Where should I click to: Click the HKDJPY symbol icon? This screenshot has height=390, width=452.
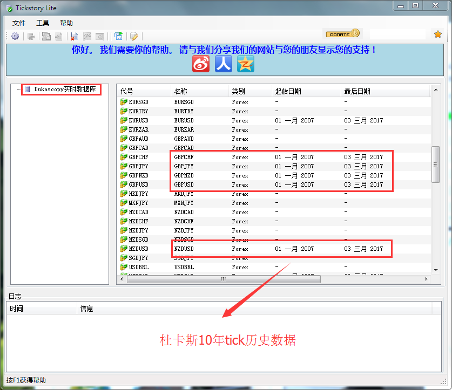tap(124, 194)
